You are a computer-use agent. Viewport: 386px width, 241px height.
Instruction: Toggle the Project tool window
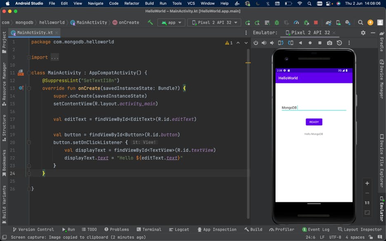(x=4, y=42)
